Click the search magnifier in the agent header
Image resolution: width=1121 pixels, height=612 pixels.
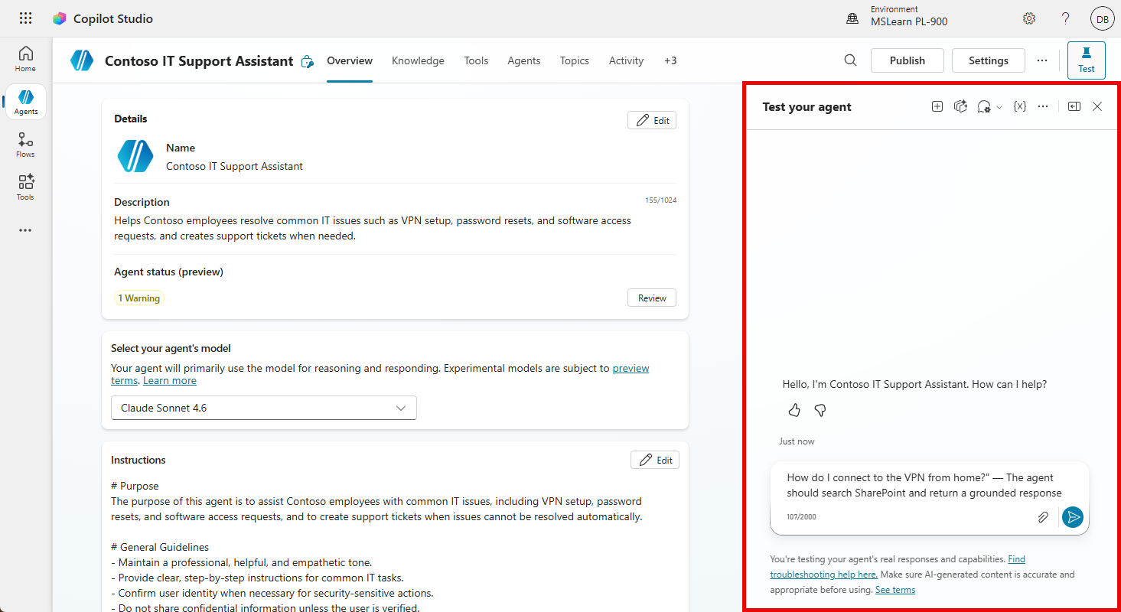tap(850, 60)
